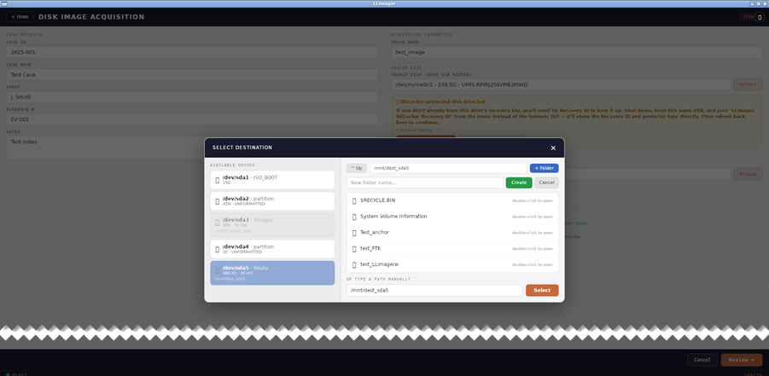Click the Review > button
Viewport: 769px width, 376px height.
pos(742,360)
